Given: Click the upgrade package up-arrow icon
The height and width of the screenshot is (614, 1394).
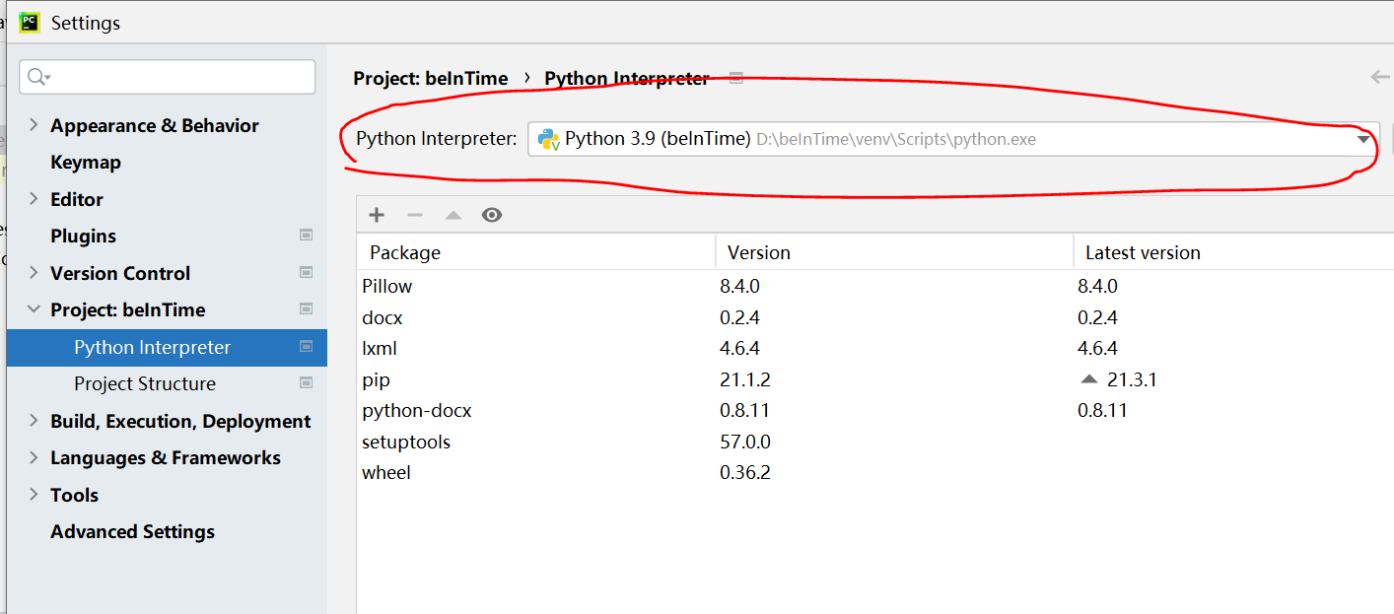Looking at the screenshot, I should pyautogui.click(x=453, y=215).
